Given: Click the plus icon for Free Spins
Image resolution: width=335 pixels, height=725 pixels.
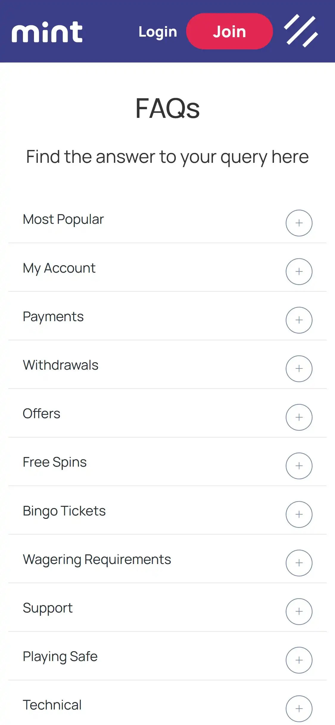Looking at the screenshot, I should 299,466.
